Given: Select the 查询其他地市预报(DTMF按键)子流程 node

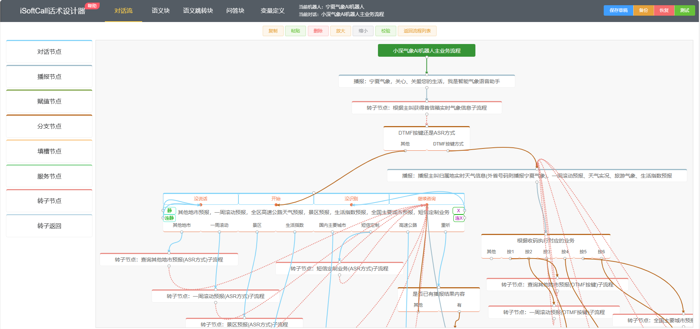Looking at the screenshot, I should [x=557, y=285].
